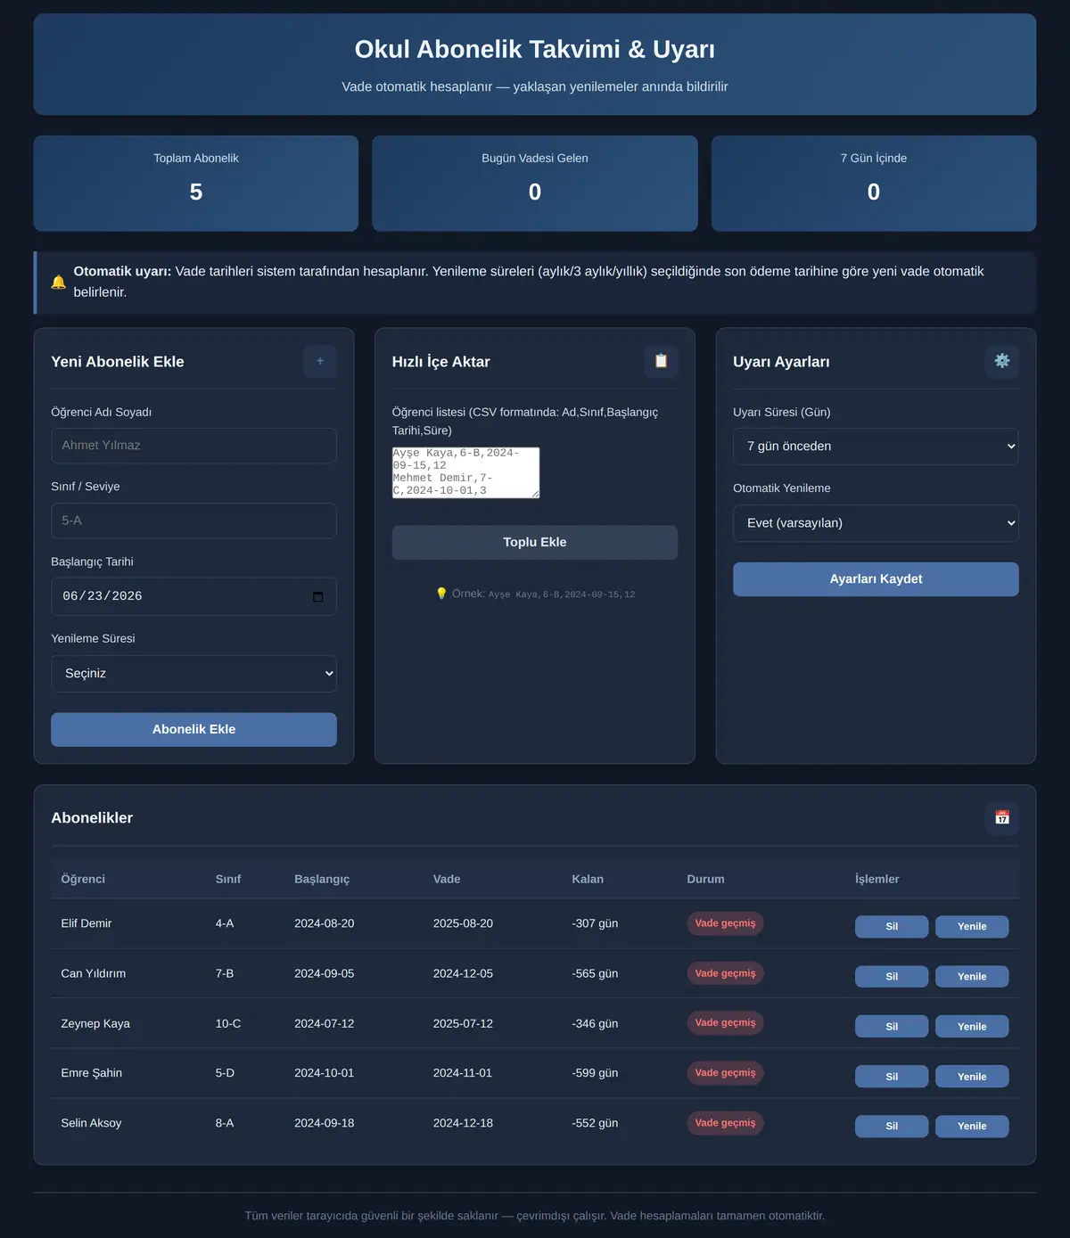Click the Durum column header
Screen dimensions: 1070x1238
(705, 879)
